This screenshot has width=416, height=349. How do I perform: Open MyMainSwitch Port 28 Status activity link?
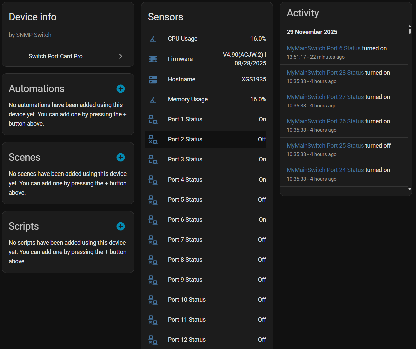point(325,73)
